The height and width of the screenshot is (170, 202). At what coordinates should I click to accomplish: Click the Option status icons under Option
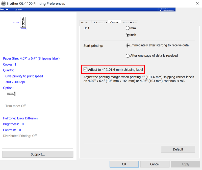(11, 93)
